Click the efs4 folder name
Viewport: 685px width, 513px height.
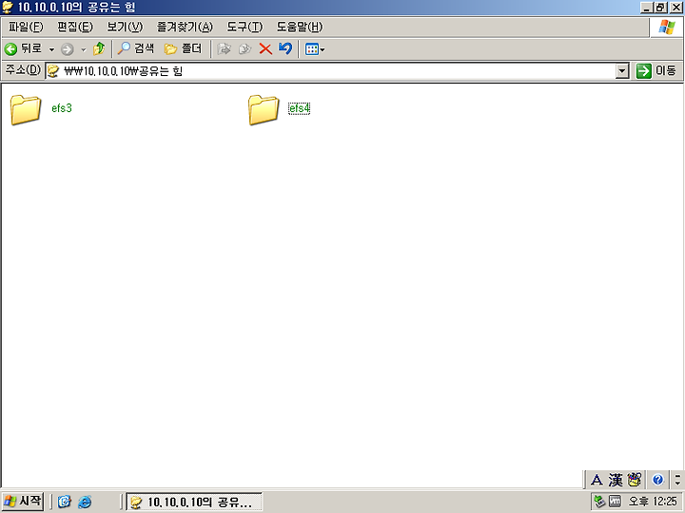click(300, 108)
